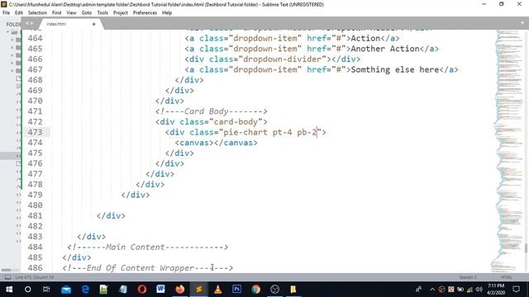Click the sidebar horizontal scrollbar
Screen dimensions: 529x297
click(6, 270)
